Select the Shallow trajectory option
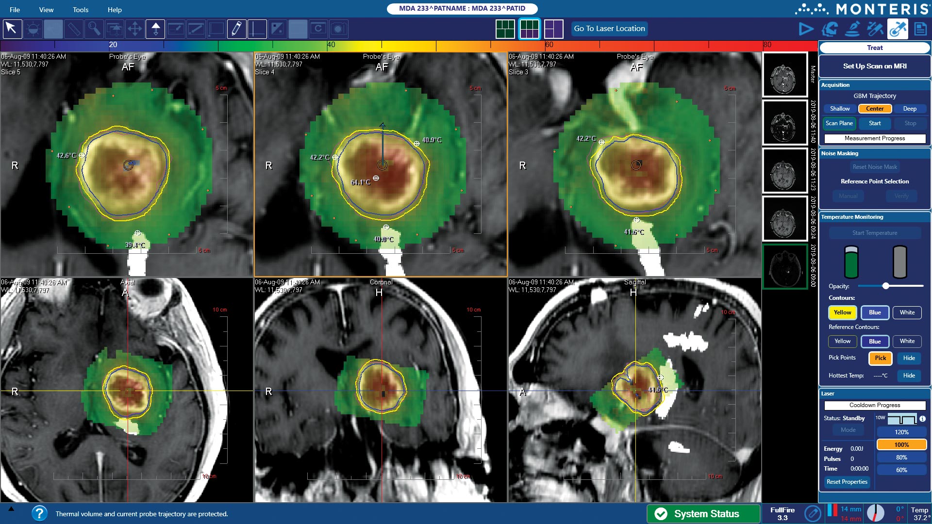 tap(840, 109)
